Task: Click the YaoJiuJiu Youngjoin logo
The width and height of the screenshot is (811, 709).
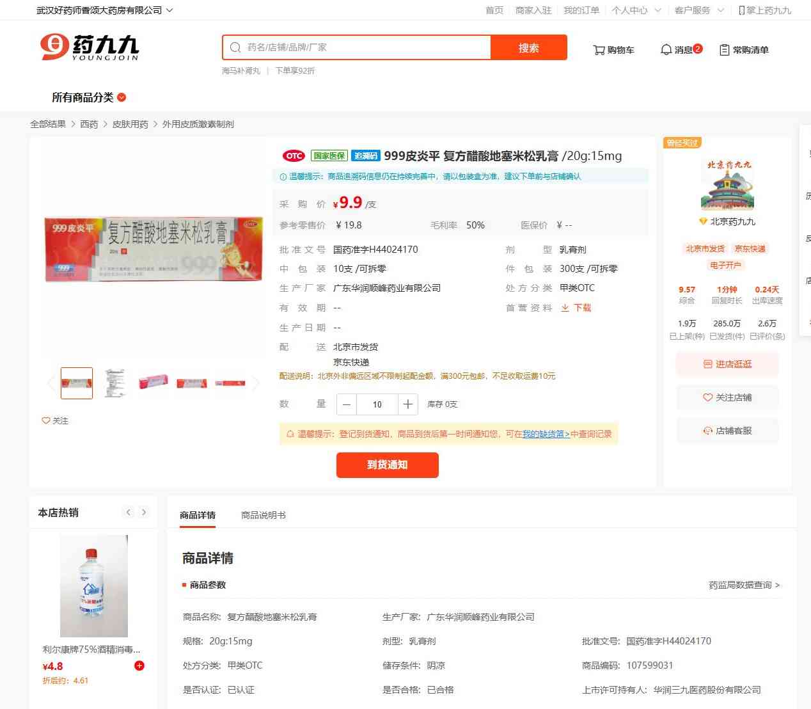Action: (89, 47)
